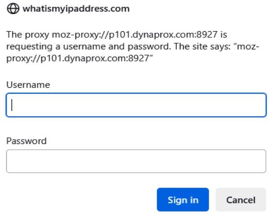Focus the Password input field
Image resolution: width=276 pixels, height=216 pixels.
(136, 161)
